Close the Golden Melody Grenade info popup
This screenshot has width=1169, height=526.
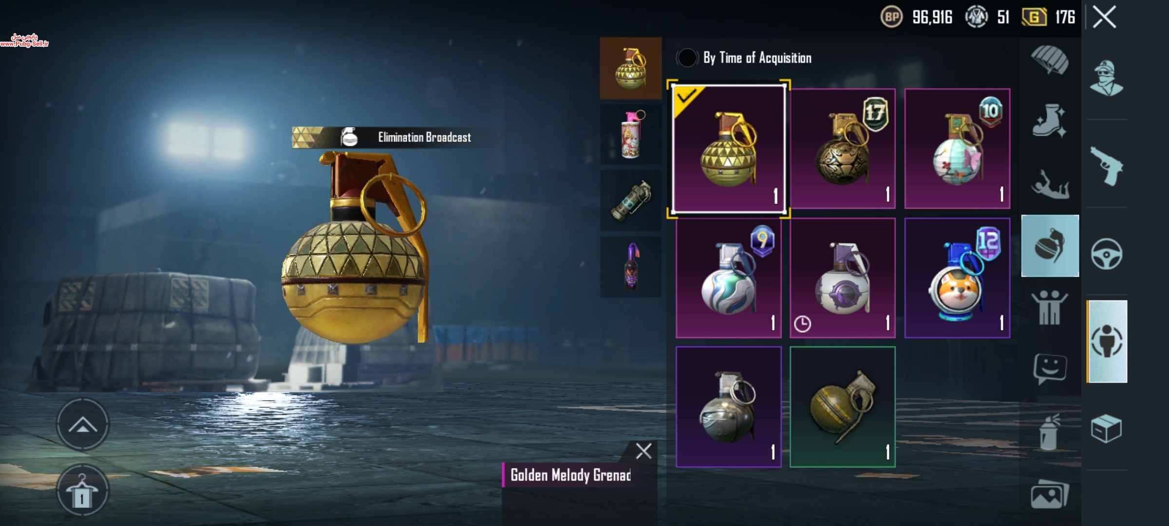[x=643, y=451]
